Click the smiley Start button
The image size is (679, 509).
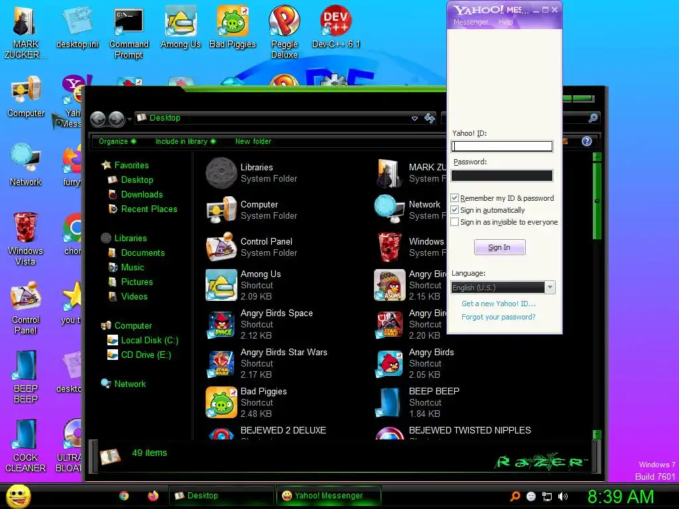pos(18,496)
